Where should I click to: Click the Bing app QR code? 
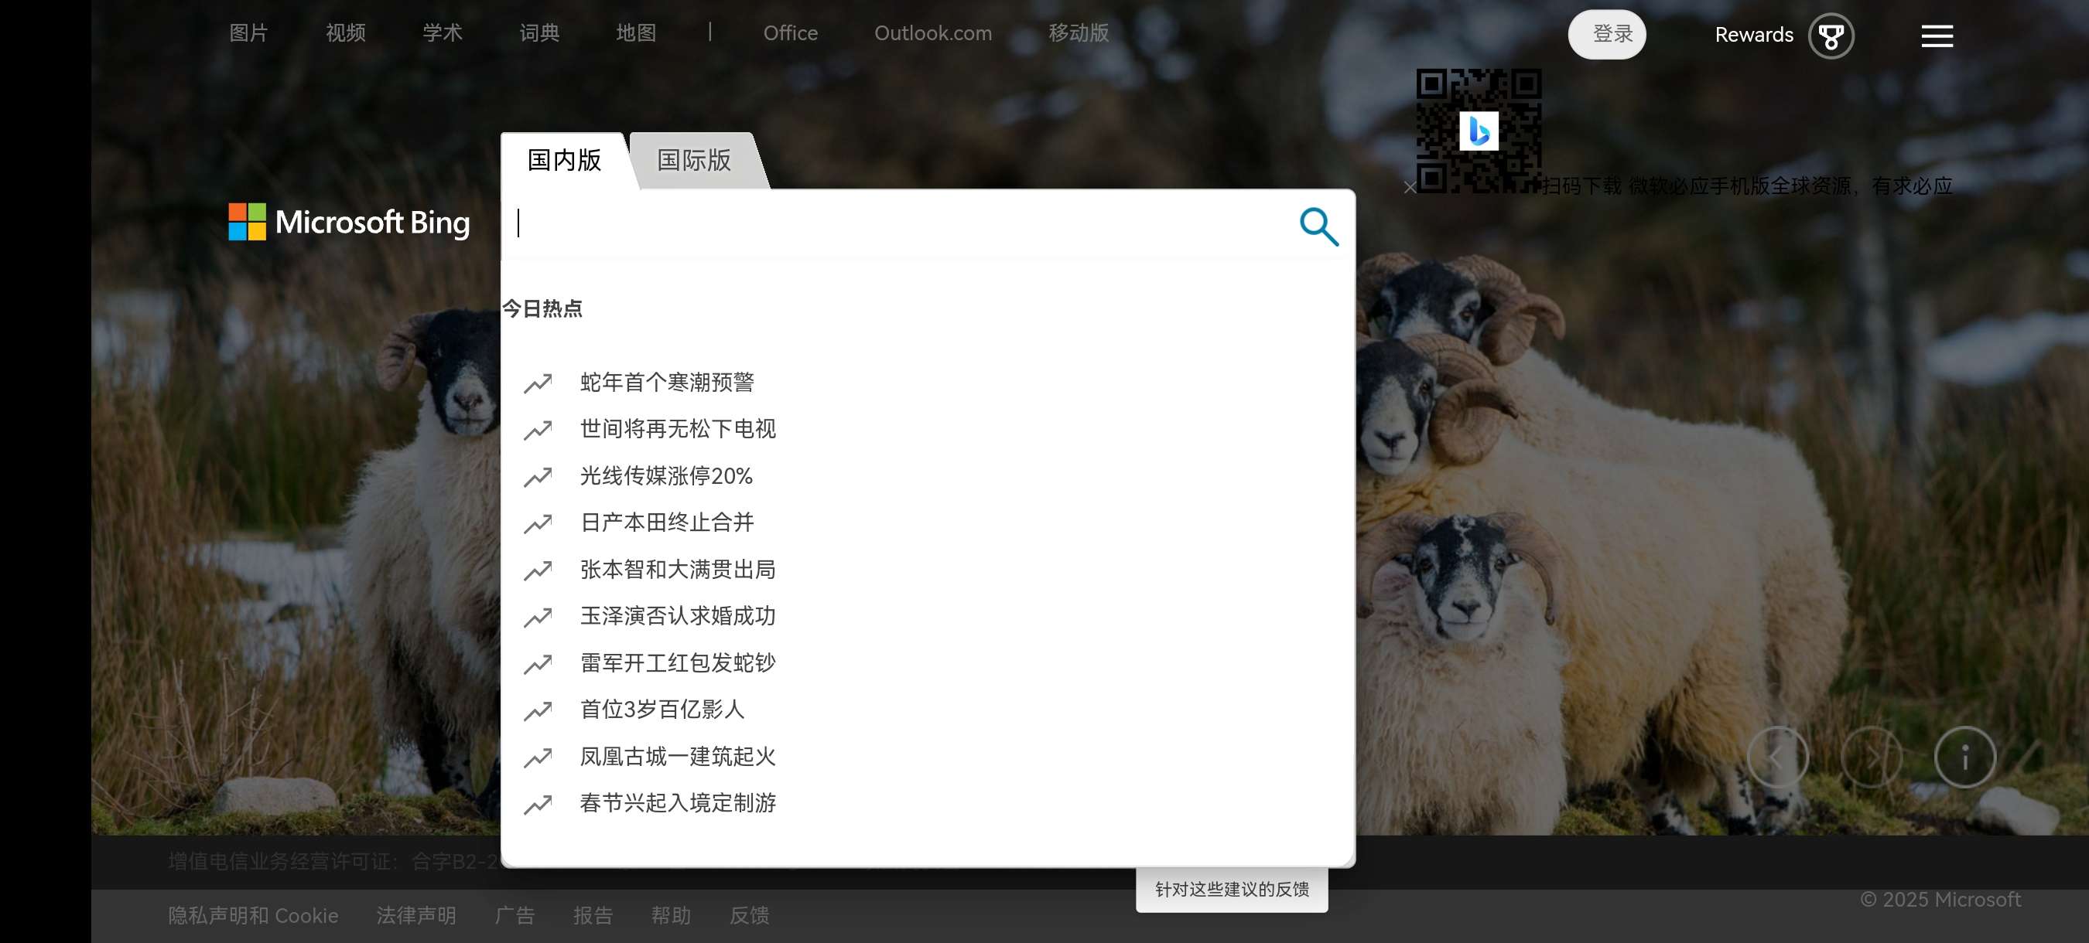1479,131
